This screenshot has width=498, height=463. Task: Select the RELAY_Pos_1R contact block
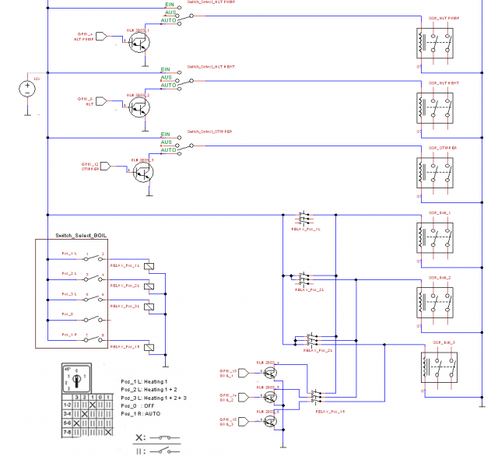[x=316, y=397]
